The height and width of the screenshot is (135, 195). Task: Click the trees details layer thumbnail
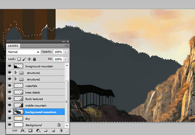(x=19, y=92)
